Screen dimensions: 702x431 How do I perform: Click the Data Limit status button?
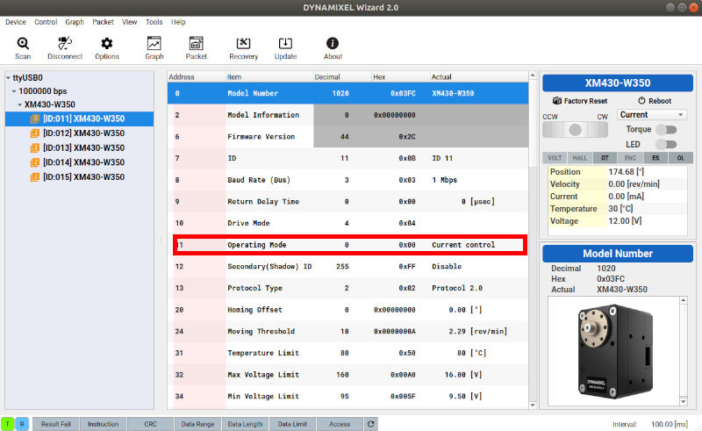pos(292,424)
